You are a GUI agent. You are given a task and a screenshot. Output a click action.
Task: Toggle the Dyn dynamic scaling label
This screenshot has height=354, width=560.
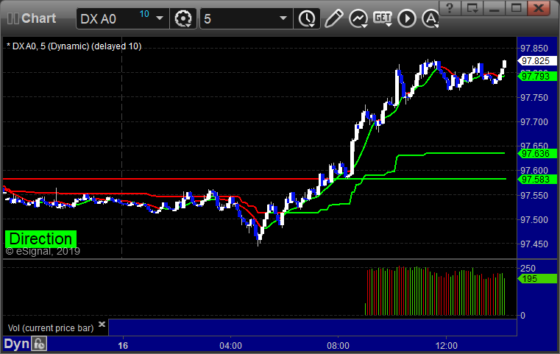[x=17, y=344]
